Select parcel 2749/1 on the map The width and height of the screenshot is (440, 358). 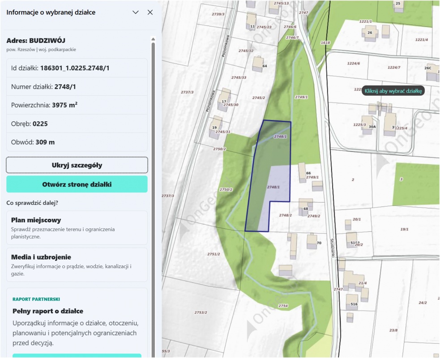tap(301, 97)
